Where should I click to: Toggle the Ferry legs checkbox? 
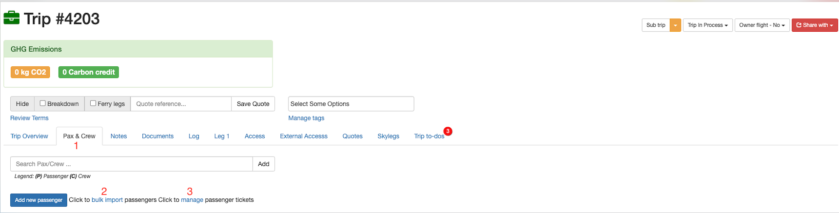pos(93,103)
